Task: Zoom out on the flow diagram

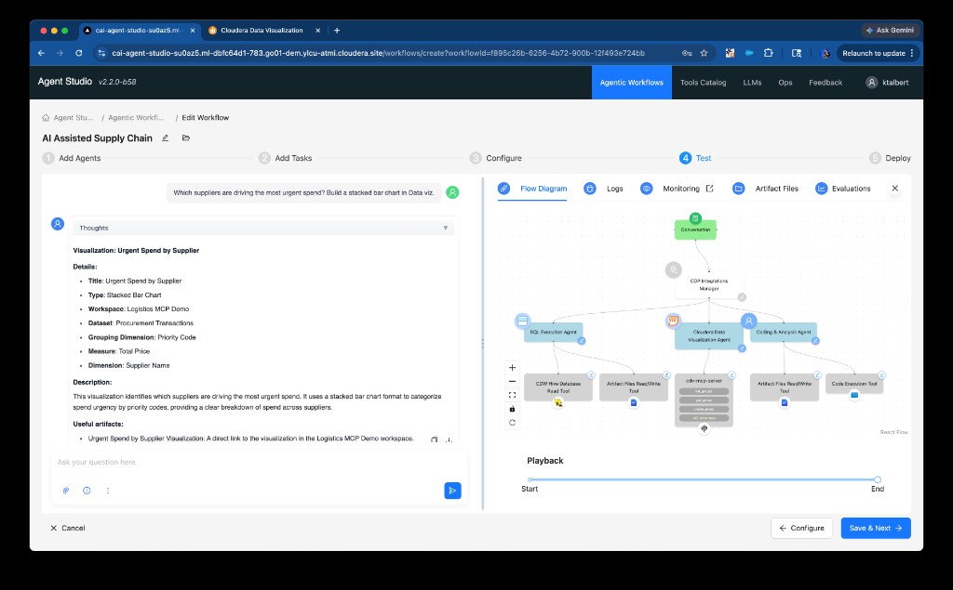Action: (x=513, y=381)
